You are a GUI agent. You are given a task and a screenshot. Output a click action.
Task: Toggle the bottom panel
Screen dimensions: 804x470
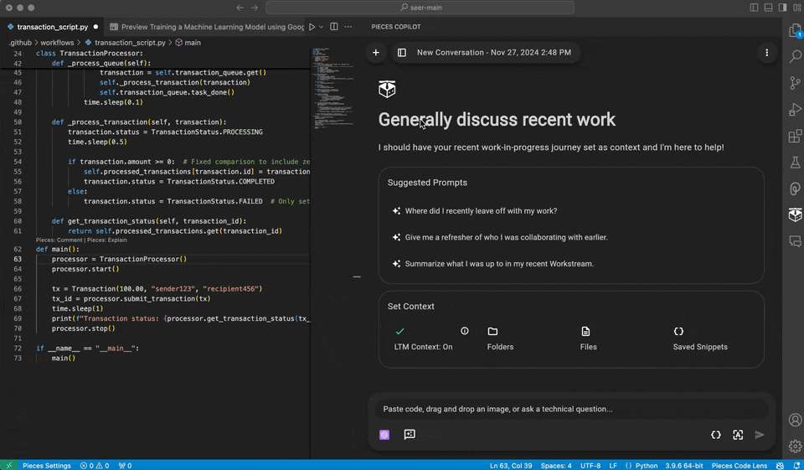pos(768,8)
